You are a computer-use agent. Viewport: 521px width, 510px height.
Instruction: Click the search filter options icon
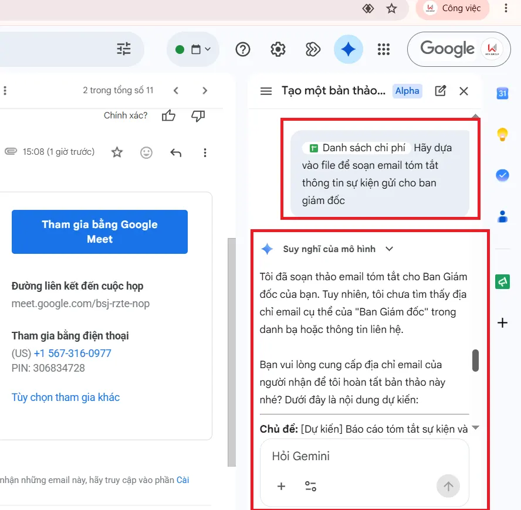coord(124,49)
